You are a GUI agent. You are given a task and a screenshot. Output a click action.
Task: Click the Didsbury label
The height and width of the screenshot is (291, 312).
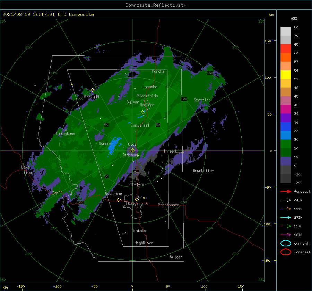click(131, 155)
